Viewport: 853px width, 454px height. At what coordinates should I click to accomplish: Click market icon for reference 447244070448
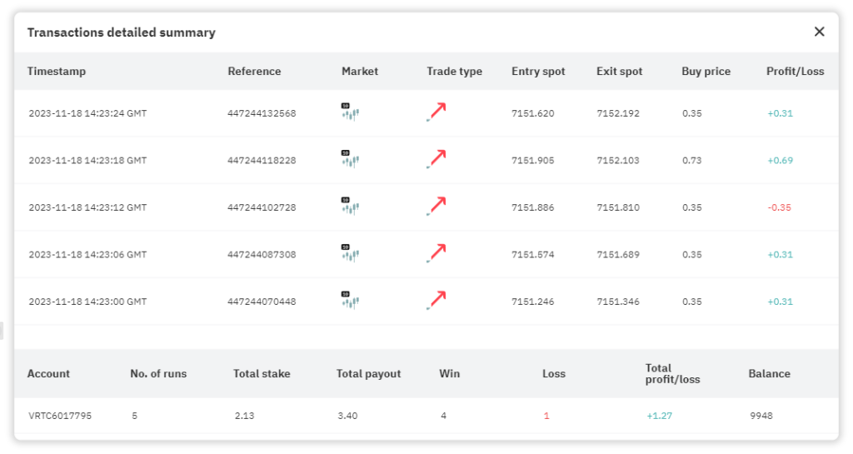pyautogui.click(x=350, y=300)
